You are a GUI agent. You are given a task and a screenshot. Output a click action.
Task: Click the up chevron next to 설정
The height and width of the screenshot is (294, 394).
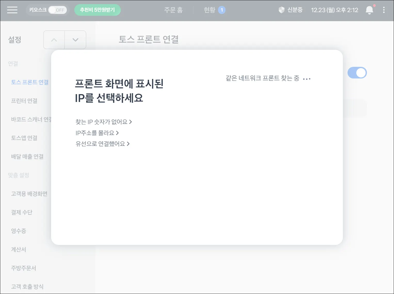pyautogui.click(x=54, y=40)
